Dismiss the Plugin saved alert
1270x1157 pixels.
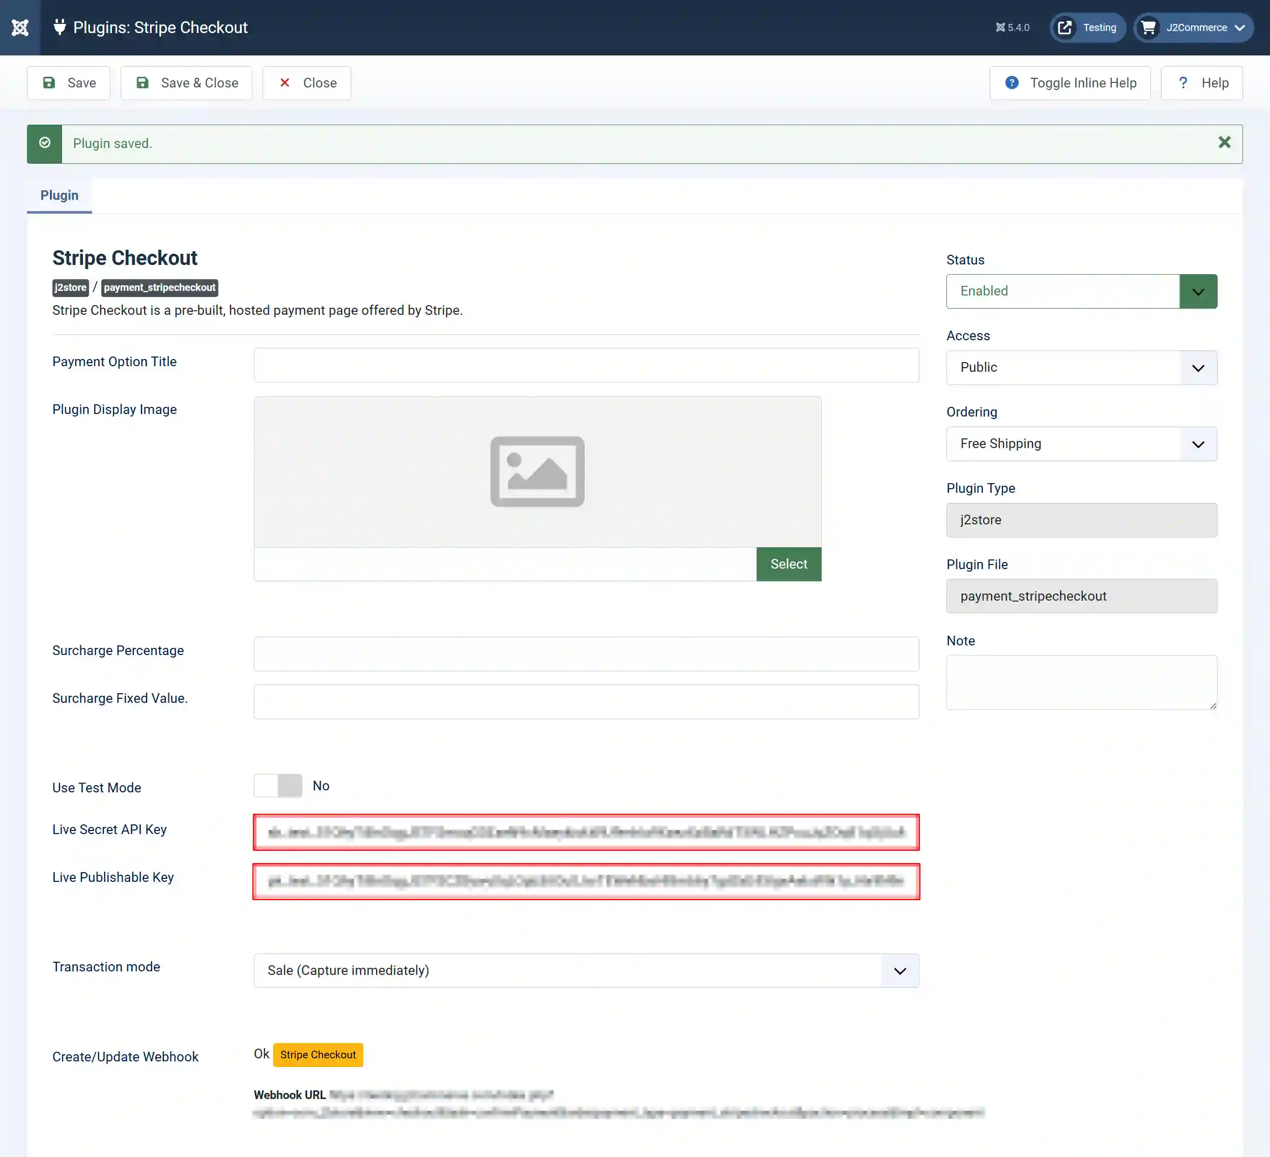point(1224,143)
